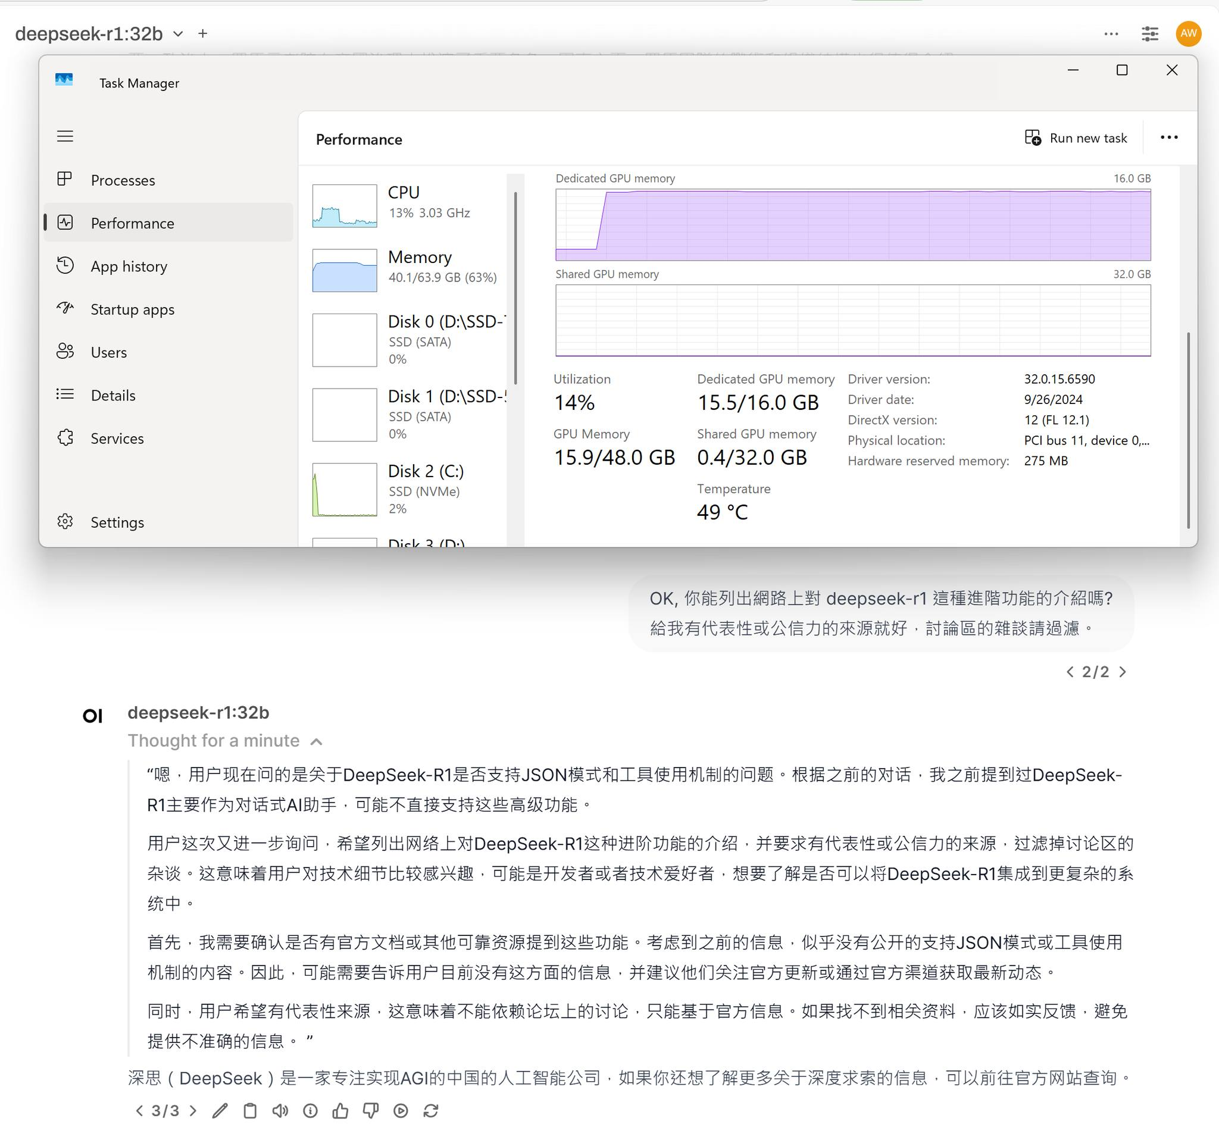Open Task Manager three-dot more options
The height and width of the screenshot is (1143, 1219).
point(1169,137)
